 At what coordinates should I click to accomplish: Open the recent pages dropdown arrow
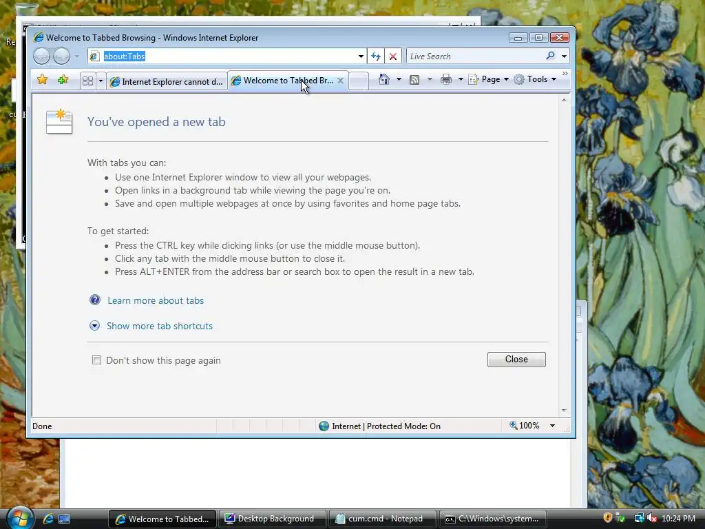(x=77, y=56)
